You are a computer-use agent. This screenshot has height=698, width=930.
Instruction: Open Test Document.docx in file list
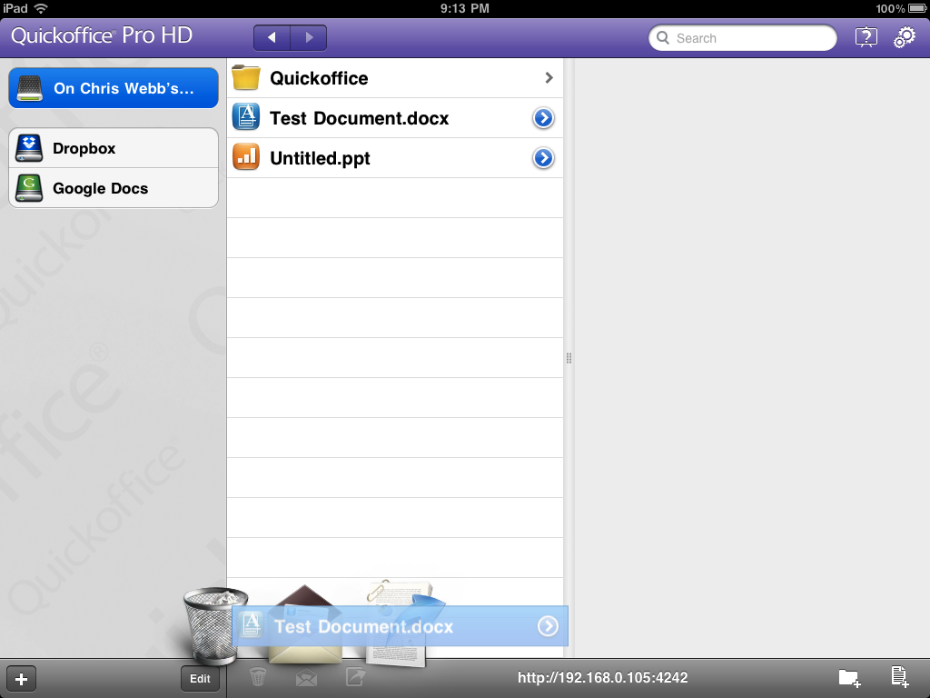(x=394, y=118)
